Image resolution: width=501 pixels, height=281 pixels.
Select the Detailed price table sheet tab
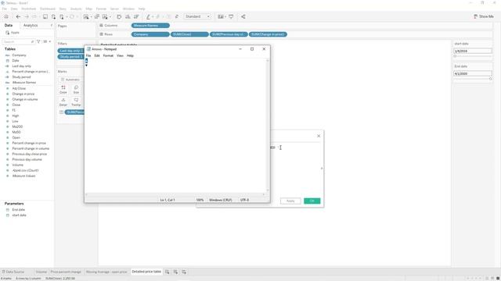coord(146,272)
